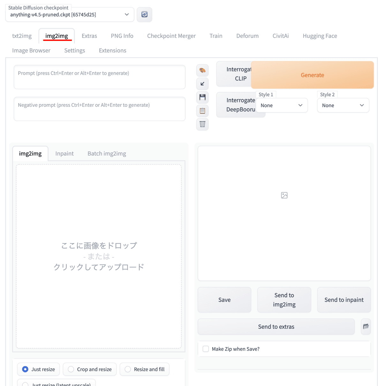Image resolution: width=383 pixels, height=386 pixels.
Task: Open the CivitAi tab
Action: (x=281, y=36)
